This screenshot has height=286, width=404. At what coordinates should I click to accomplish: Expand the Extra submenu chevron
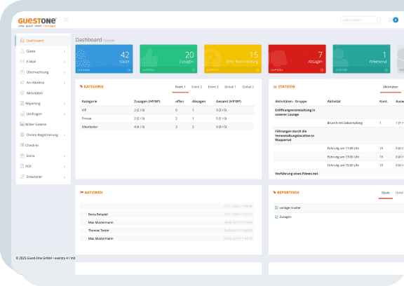pyautogui.click(x=65, y=156)
